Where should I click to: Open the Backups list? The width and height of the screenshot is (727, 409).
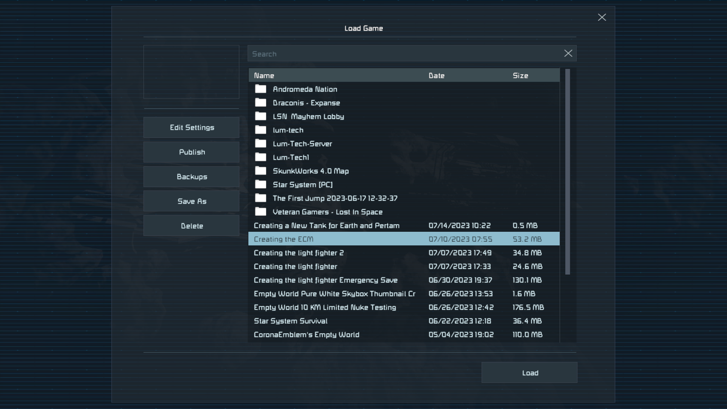191,176
